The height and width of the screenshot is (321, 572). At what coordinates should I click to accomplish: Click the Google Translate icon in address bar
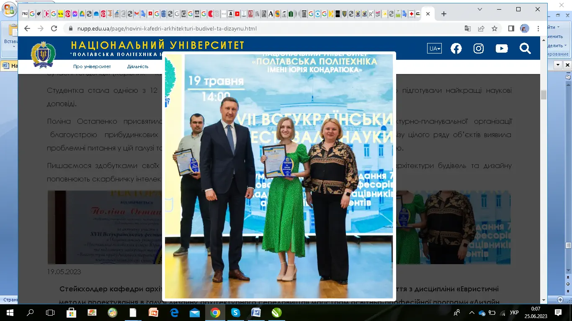click(x=468, y=28)
